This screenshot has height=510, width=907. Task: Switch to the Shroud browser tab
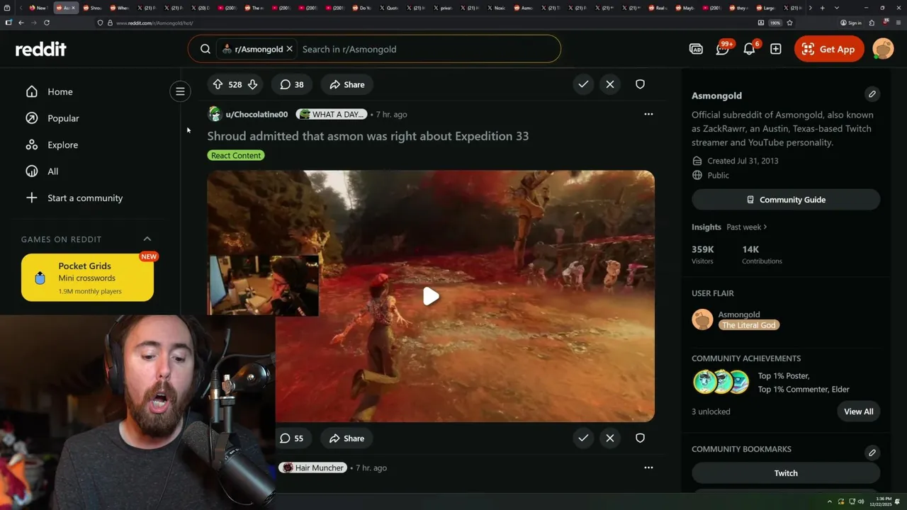point(93,8)
